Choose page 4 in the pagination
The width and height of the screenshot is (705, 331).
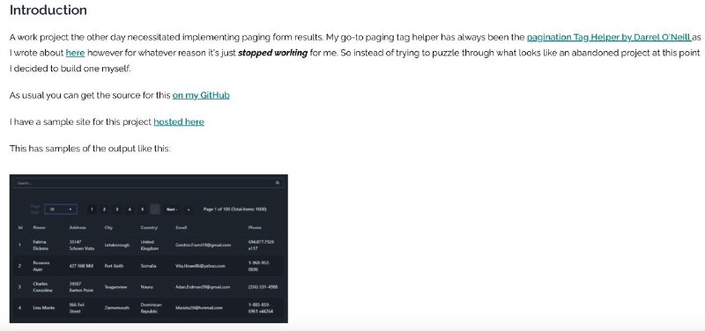coord(130,210)
